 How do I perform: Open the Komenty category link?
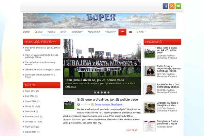point(106,104)
